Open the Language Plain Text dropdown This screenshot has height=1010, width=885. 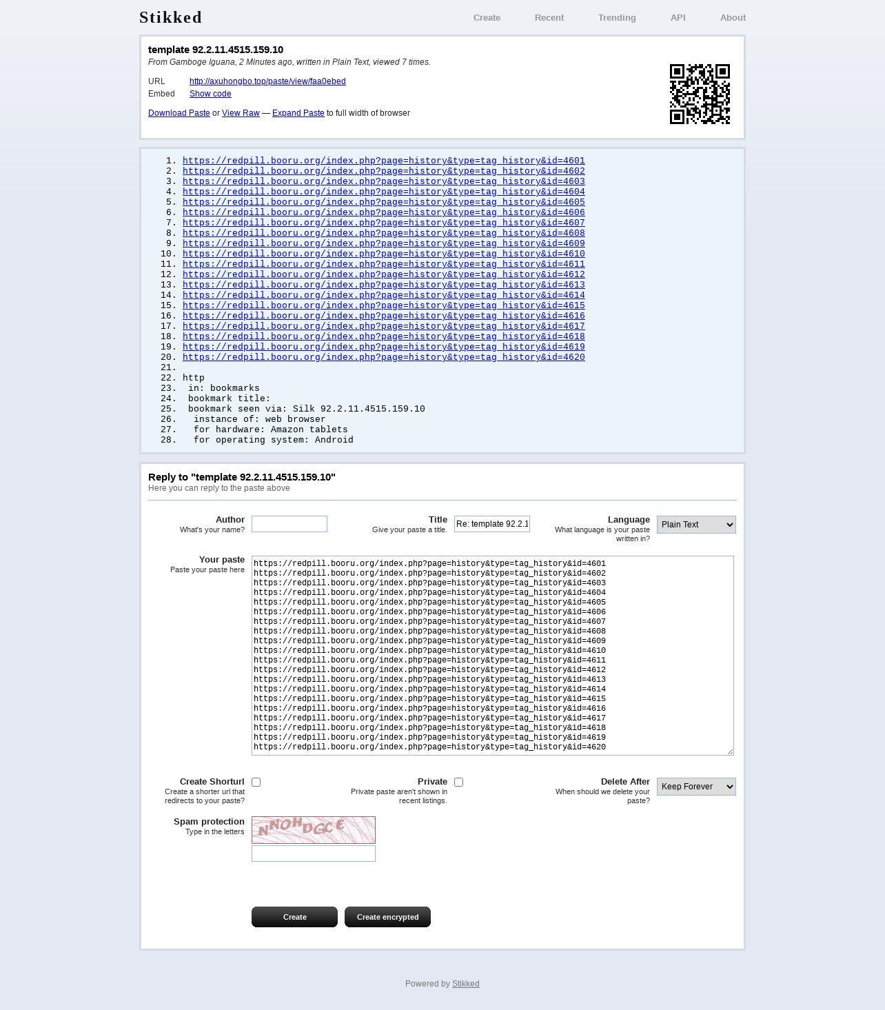coord(696,525)
